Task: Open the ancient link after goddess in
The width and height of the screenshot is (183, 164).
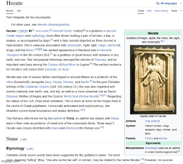Action: 111,31
